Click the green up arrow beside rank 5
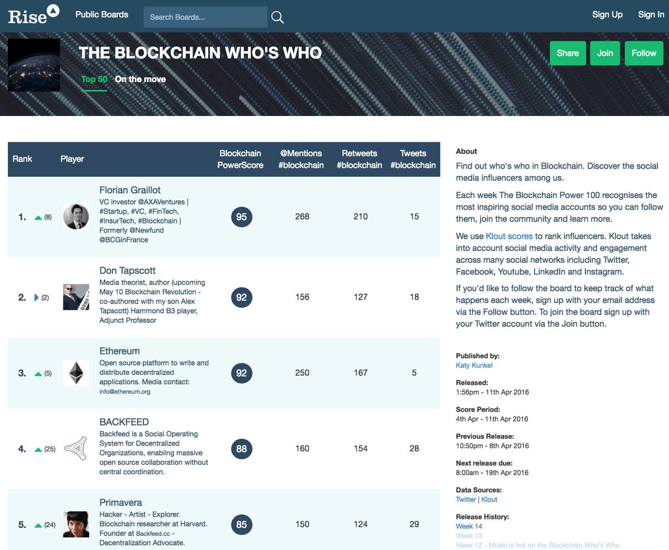Viewport: 669px width, 550px height. pos(38,525)
